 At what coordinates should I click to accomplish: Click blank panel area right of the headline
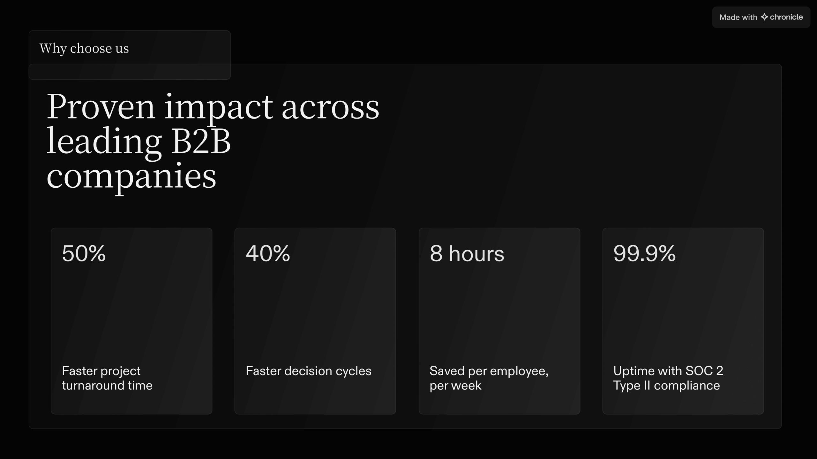pyautogui.click(x=574, y=140)
